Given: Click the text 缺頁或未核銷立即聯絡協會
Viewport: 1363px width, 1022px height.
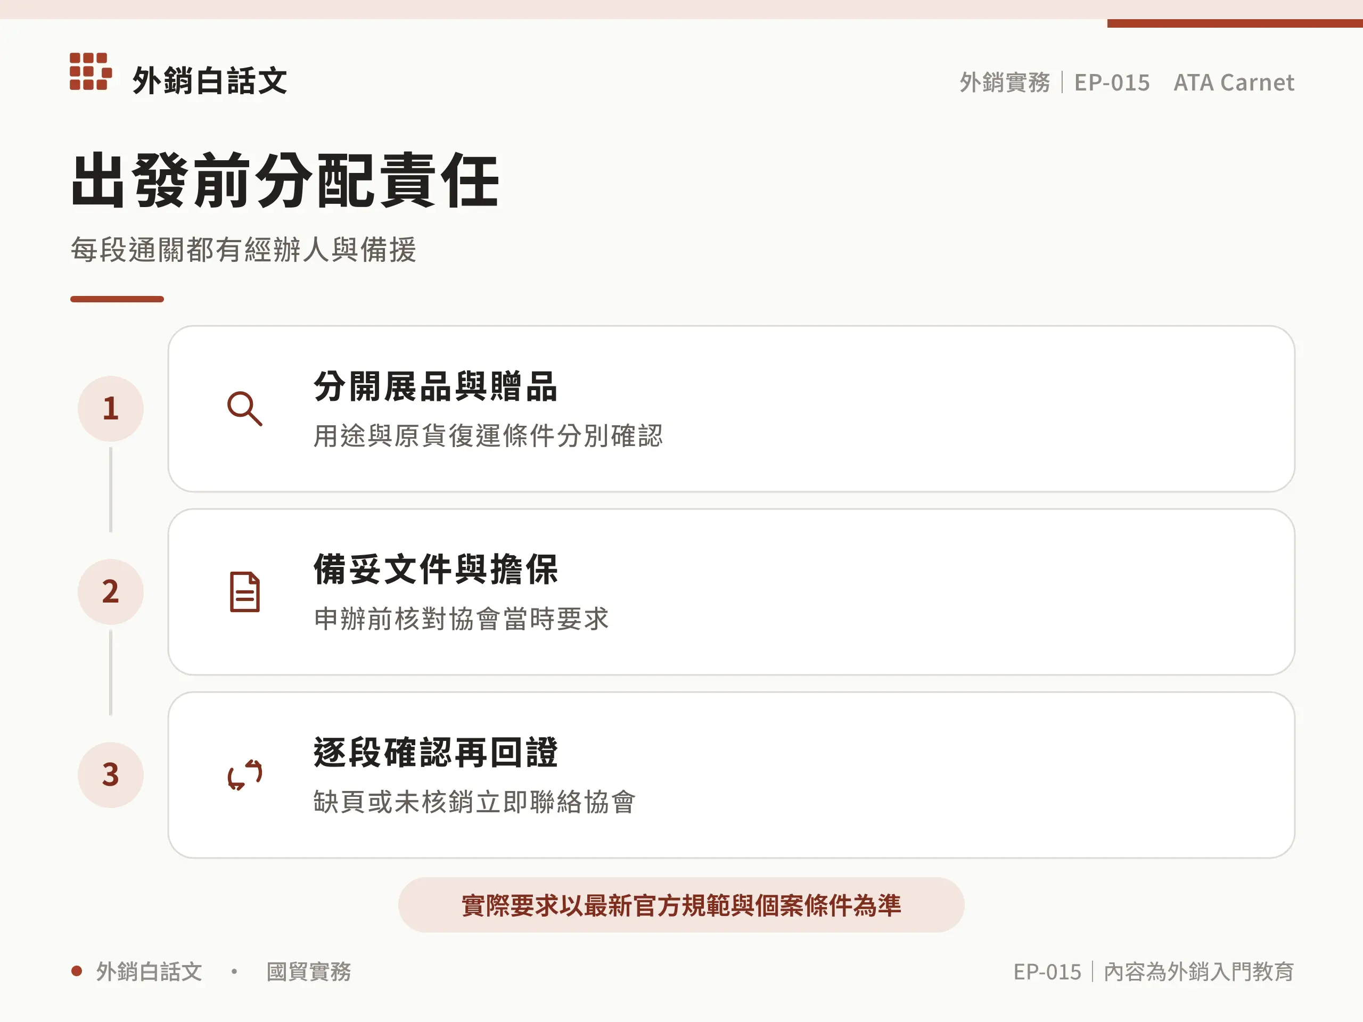Looking at the screenshot, I should click(474, 802).
